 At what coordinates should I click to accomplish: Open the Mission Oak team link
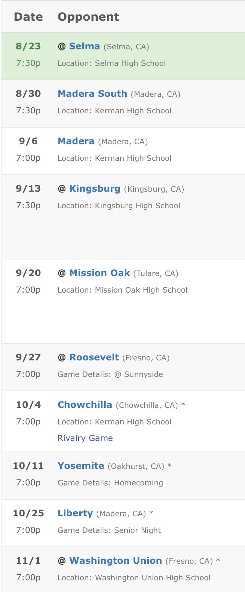(100, 273)
